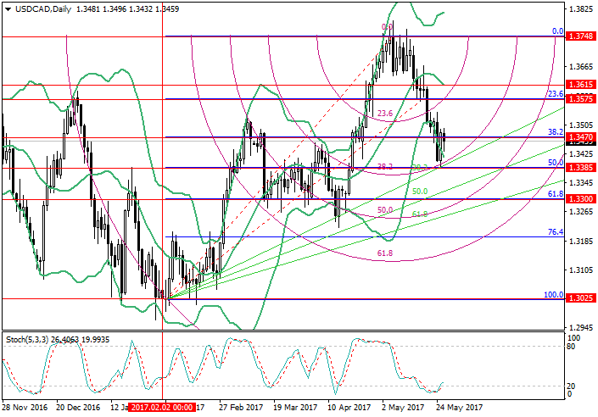Click the red 1.3470 price level tag
598x417 pixels.
point(581,136)
